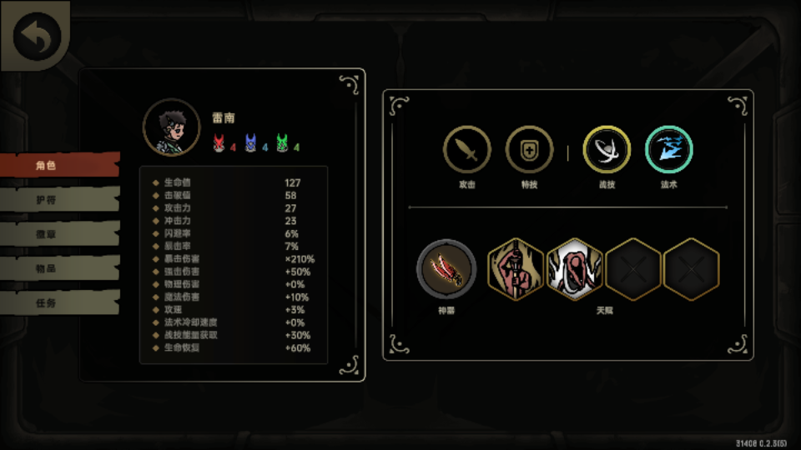Click the red mask attribute icon
The height and width of the screenshot is (450, 801).
[x=219, y=143]
